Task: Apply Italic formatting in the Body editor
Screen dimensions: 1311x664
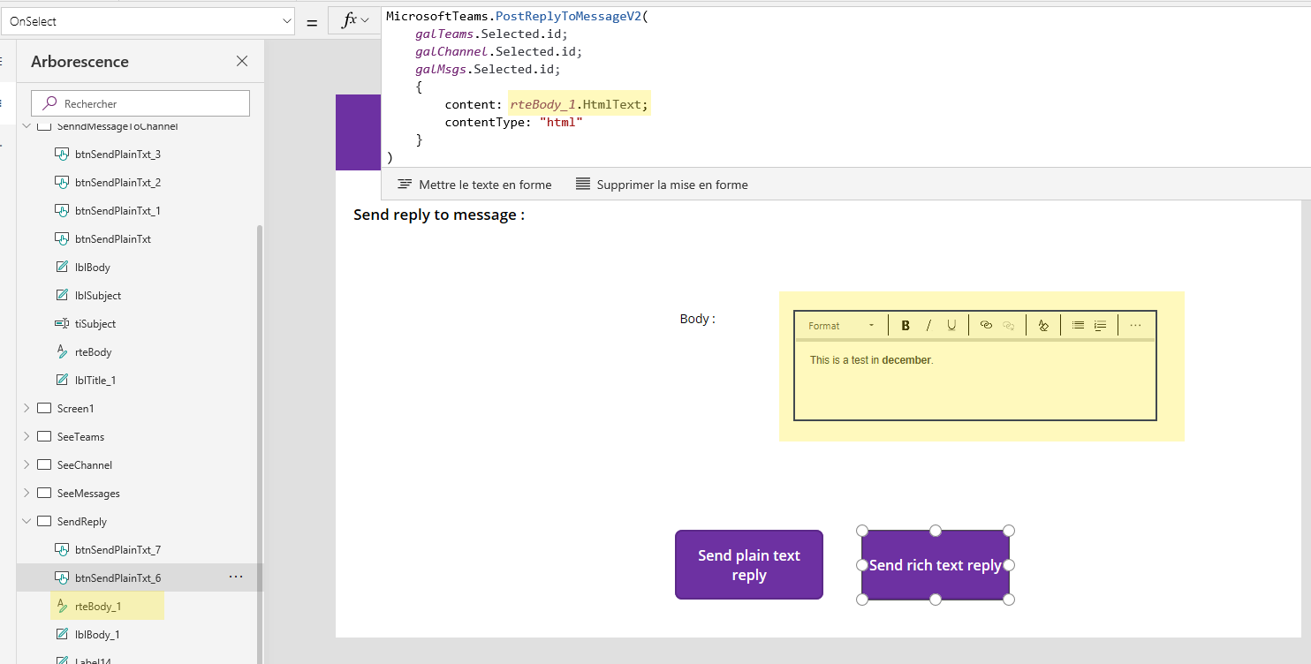Action: [928, 325]
